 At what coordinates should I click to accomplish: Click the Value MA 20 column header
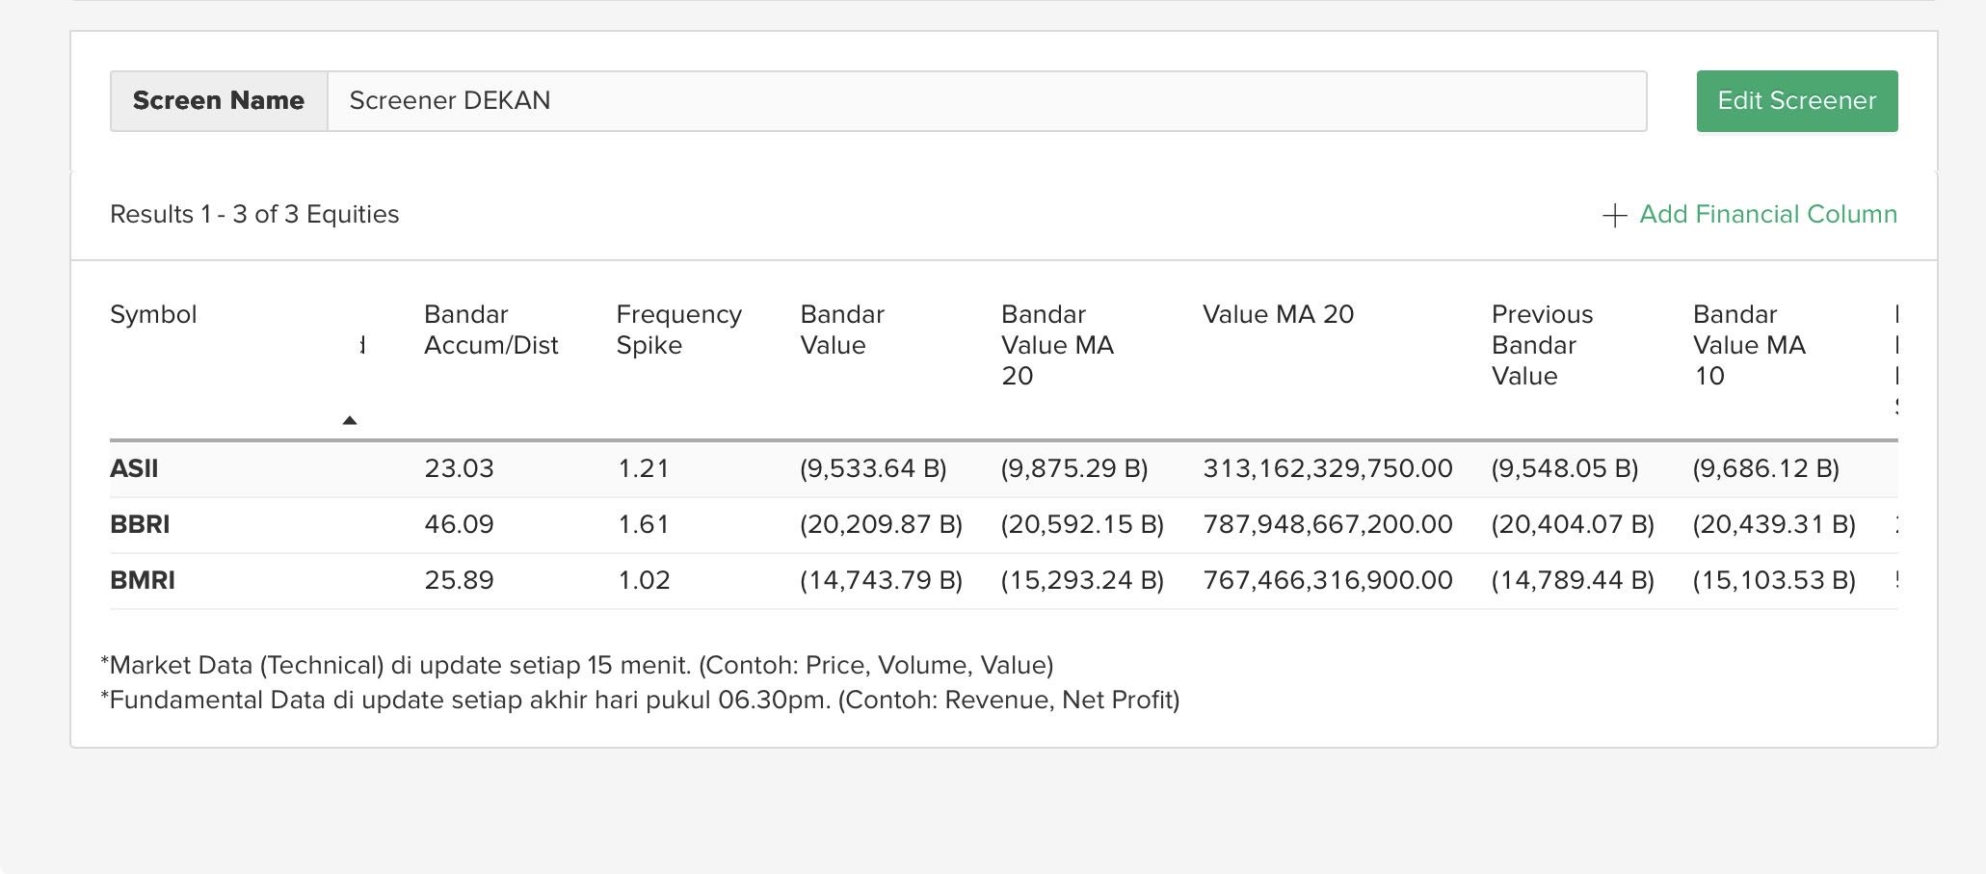tap(1278, 315)
